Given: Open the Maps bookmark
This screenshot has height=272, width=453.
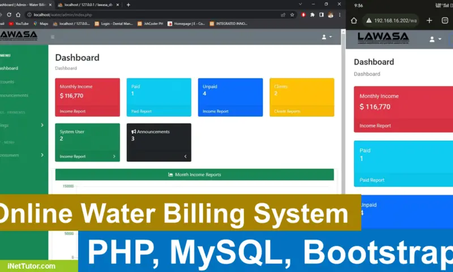Looking at the screenshot, I should point(40,24).
